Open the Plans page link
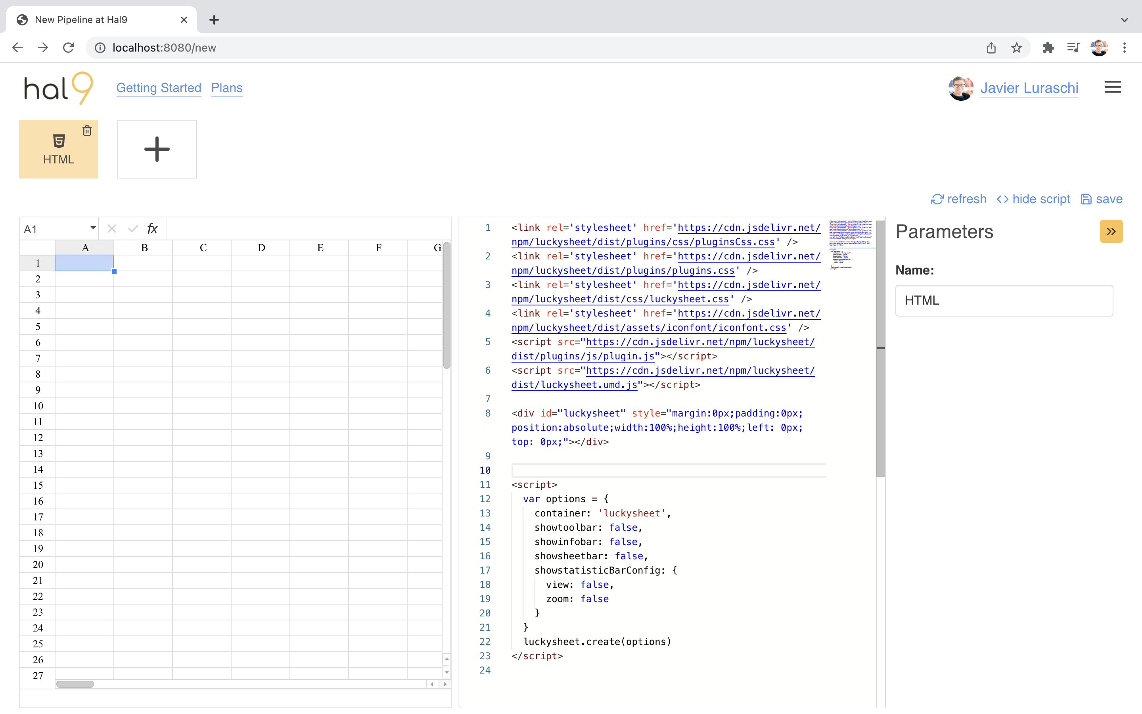The height and width of the screenshot is (714, 1142). coord(226,88)
